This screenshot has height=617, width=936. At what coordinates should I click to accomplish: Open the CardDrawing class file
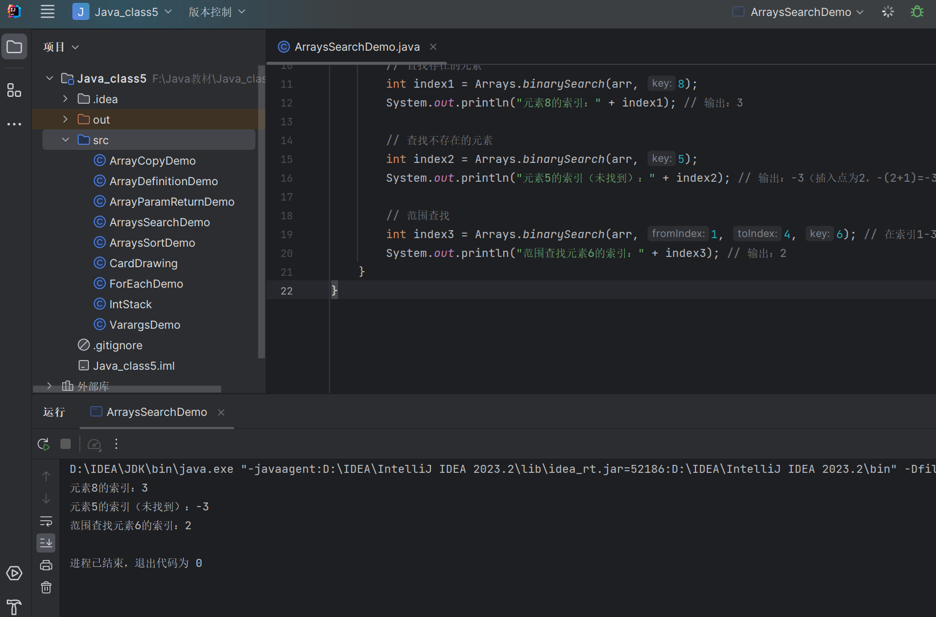[x=143, y=263]
